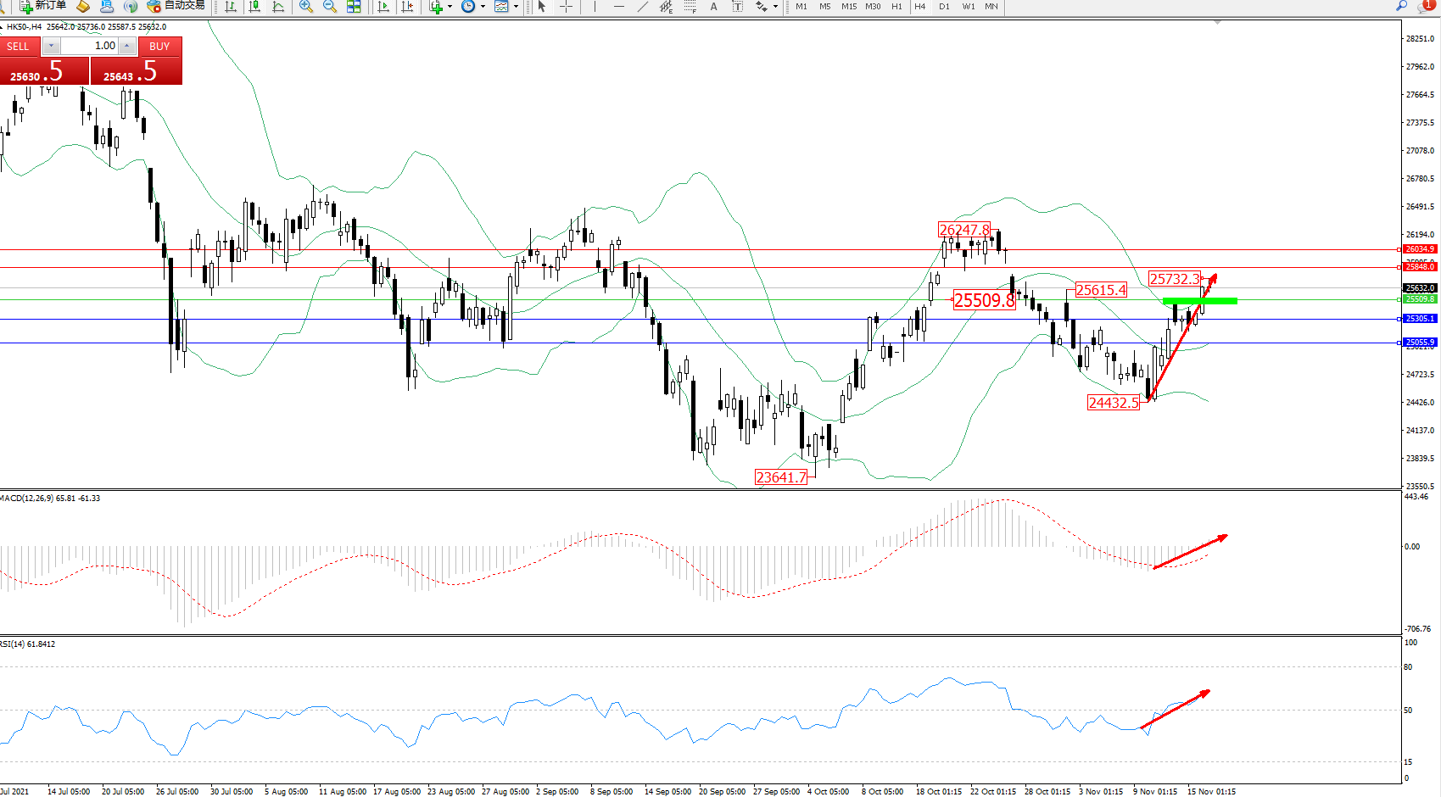The height and width of the screenshot is (797, 1441).
Task: Select the crosshair cursor tool
Action: tap(566, 7)
